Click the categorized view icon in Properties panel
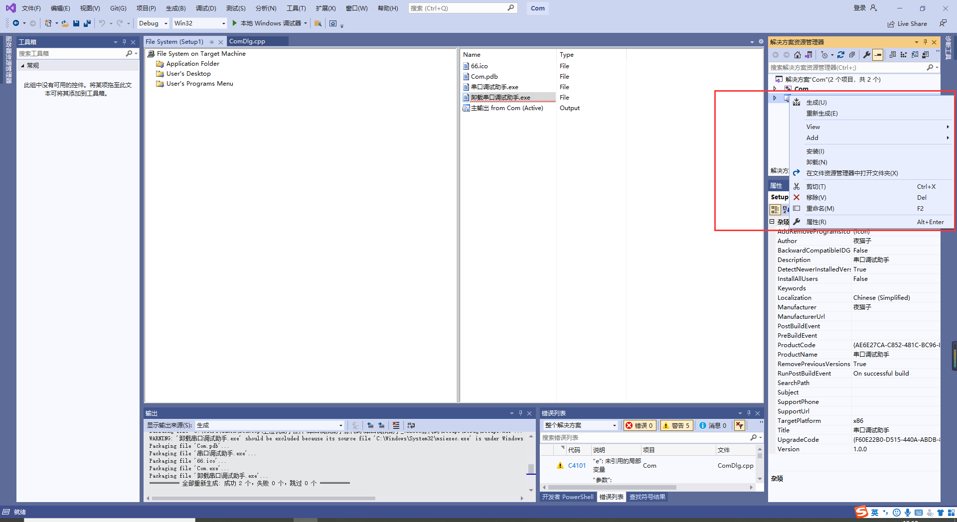Viewport: 957px width, 522px height. 775,210
